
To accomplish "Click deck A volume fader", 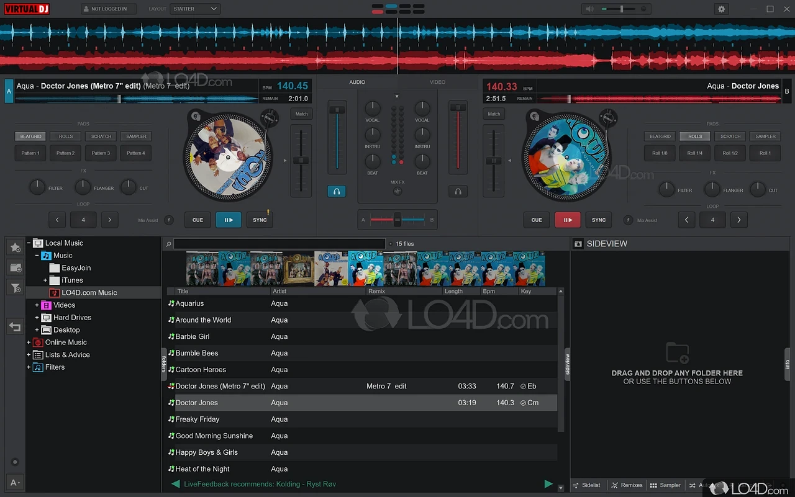I will click(x=337, y=138).
